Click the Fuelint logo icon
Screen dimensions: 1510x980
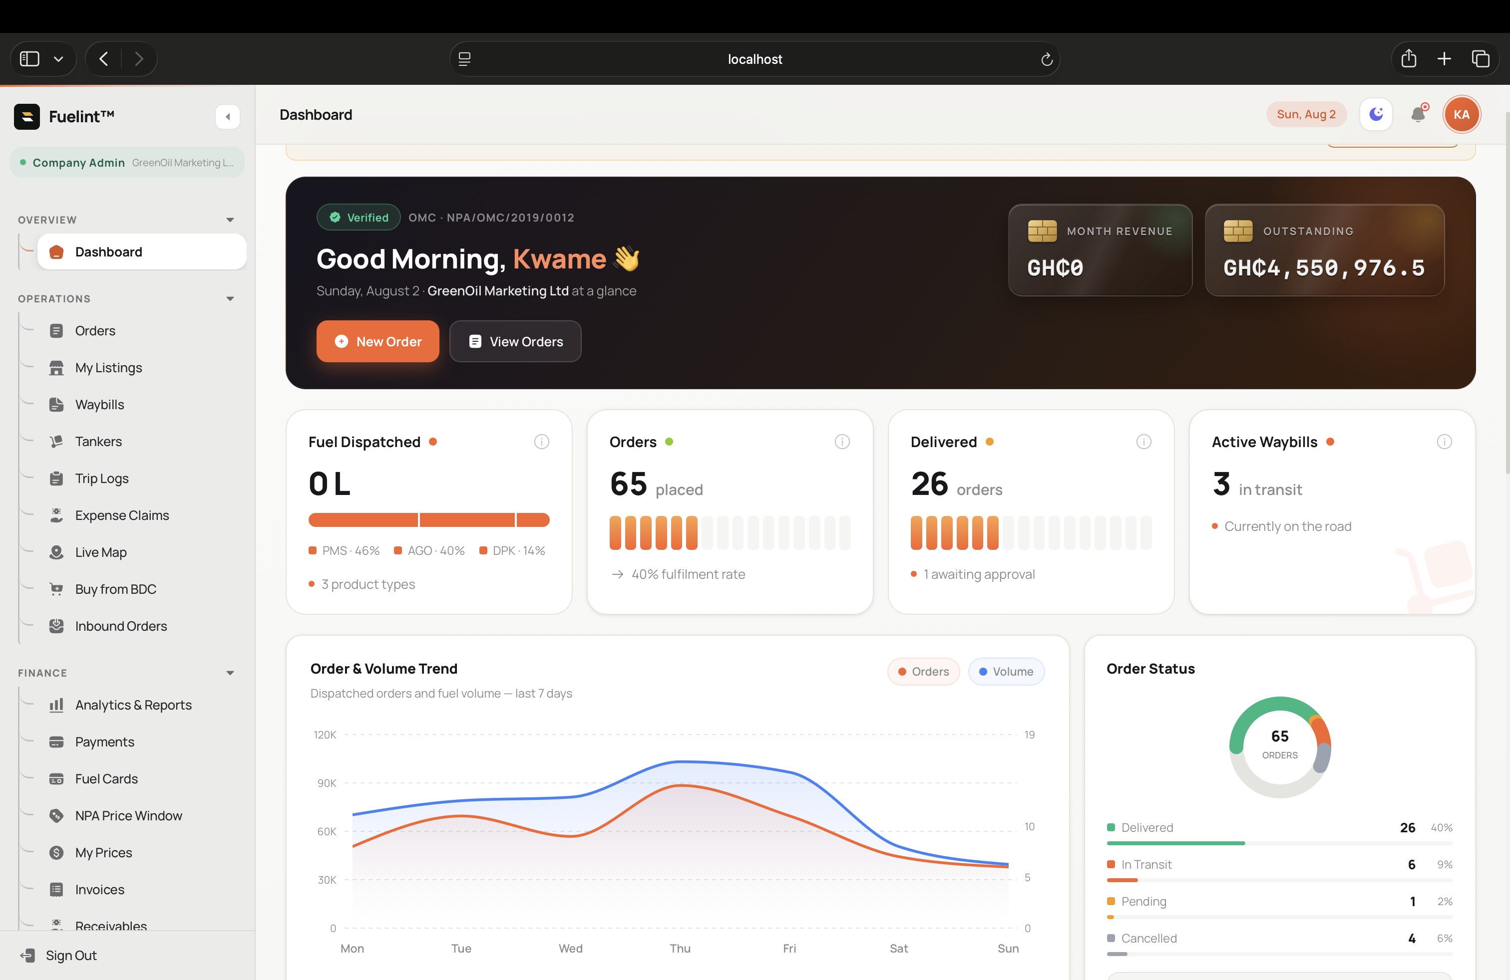click(x=26, y=117)
